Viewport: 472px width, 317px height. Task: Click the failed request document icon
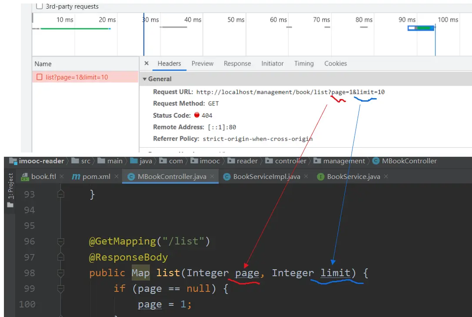[x=40, y=77]
